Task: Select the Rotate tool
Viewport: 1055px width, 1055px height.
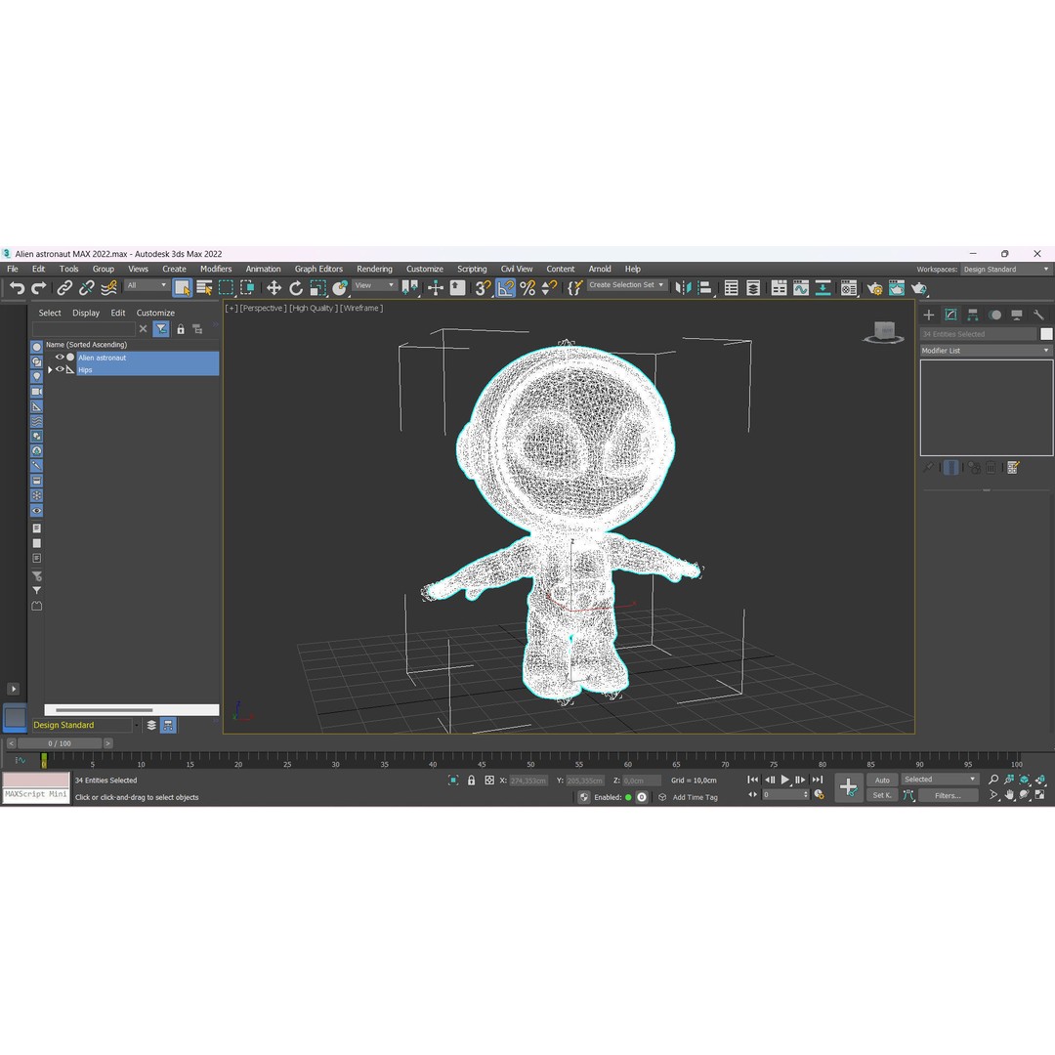Action: [296, 288]
